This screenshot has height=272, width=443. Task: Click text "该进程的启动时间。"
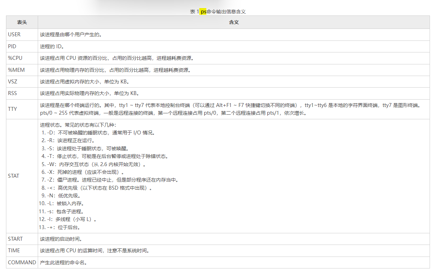pyautogui.click(x=61, y=239)
